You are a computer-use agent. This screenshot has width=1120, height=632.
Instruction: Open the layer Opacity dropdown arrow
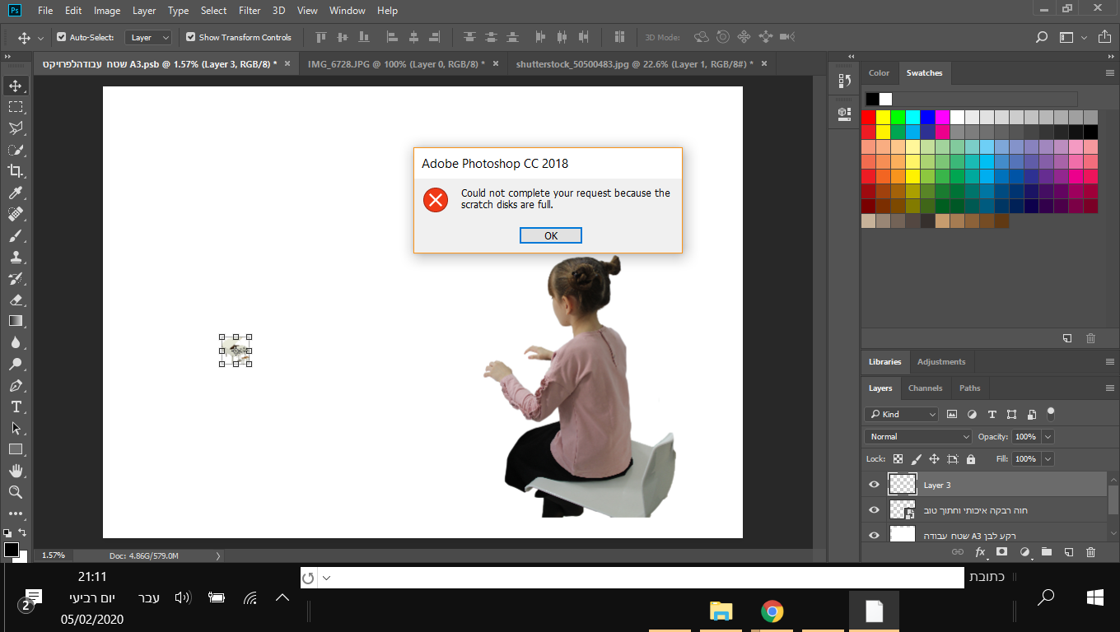[x=1048, y=436]
